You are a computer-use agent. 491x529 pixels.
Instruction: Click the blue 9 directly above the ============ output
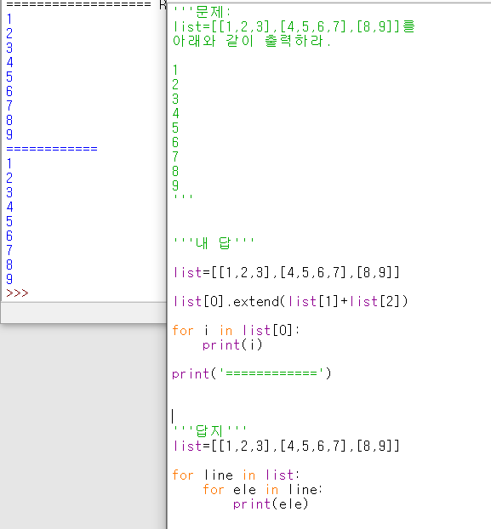[x=9, y=134]
